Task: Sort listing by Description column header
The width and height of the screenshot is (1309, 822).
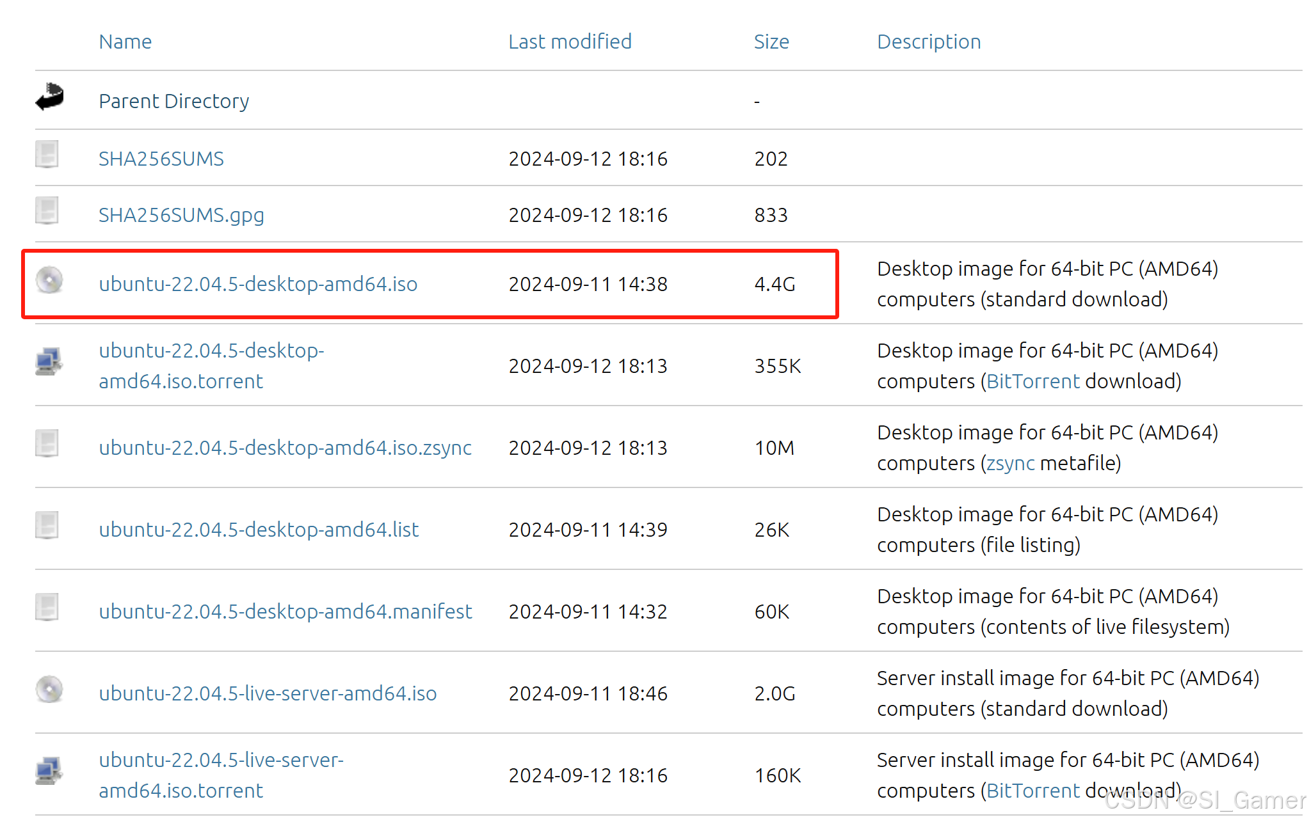Action: pos(929,42)
